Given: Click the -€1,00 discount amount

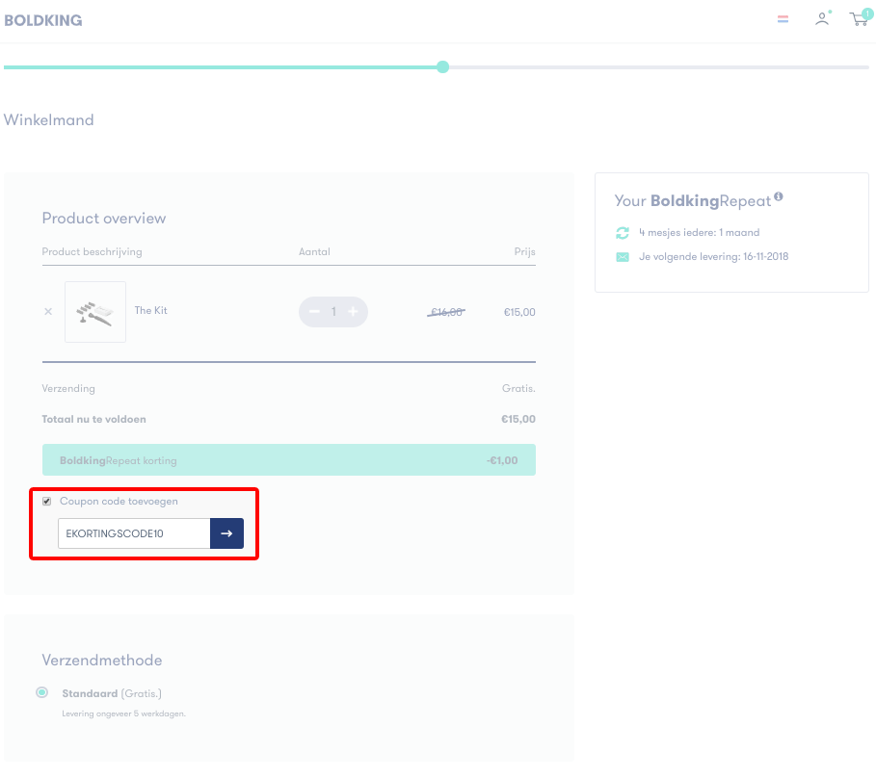Looking at the screenshot, I should 502,460.
